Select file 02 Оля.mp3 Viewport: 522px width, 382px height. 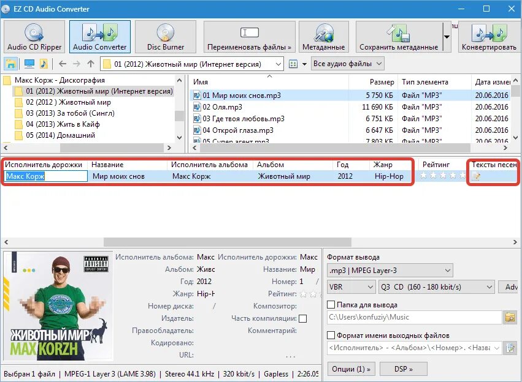pyautogui.click(x=223, y=107)
